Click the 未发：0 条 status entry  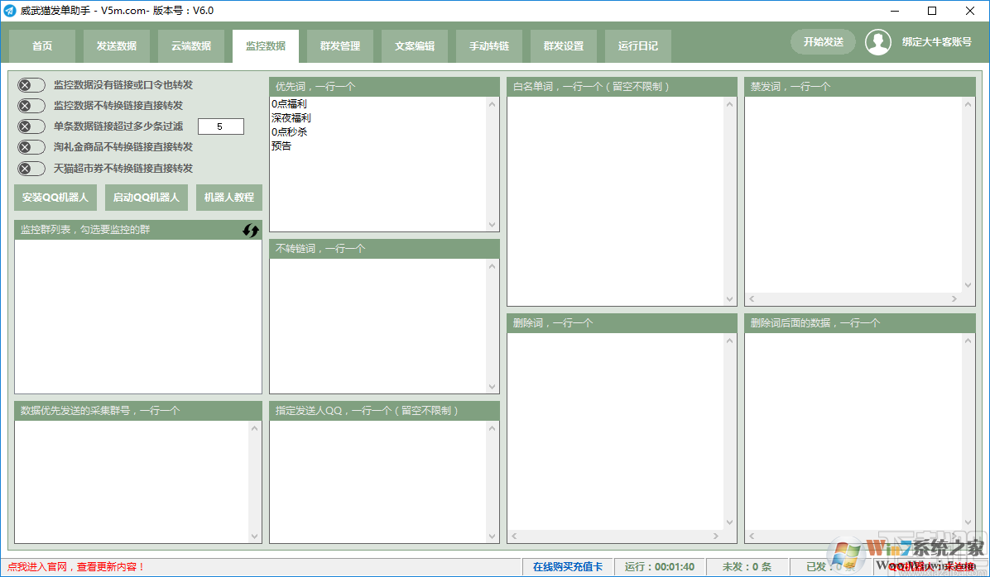point(747,567)
